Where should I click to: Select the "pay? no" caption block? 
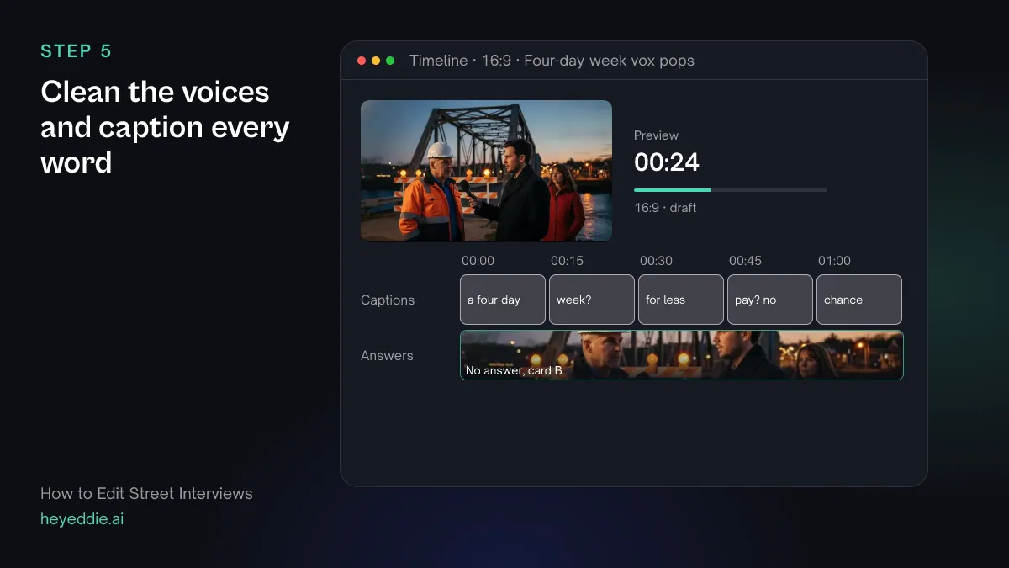770,300
